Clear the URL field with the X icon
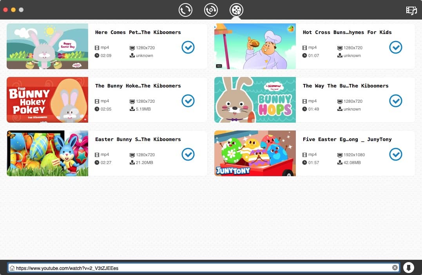The width and height of the screenshot is (422, 275). pyautogui.click(x=395, y=268)
